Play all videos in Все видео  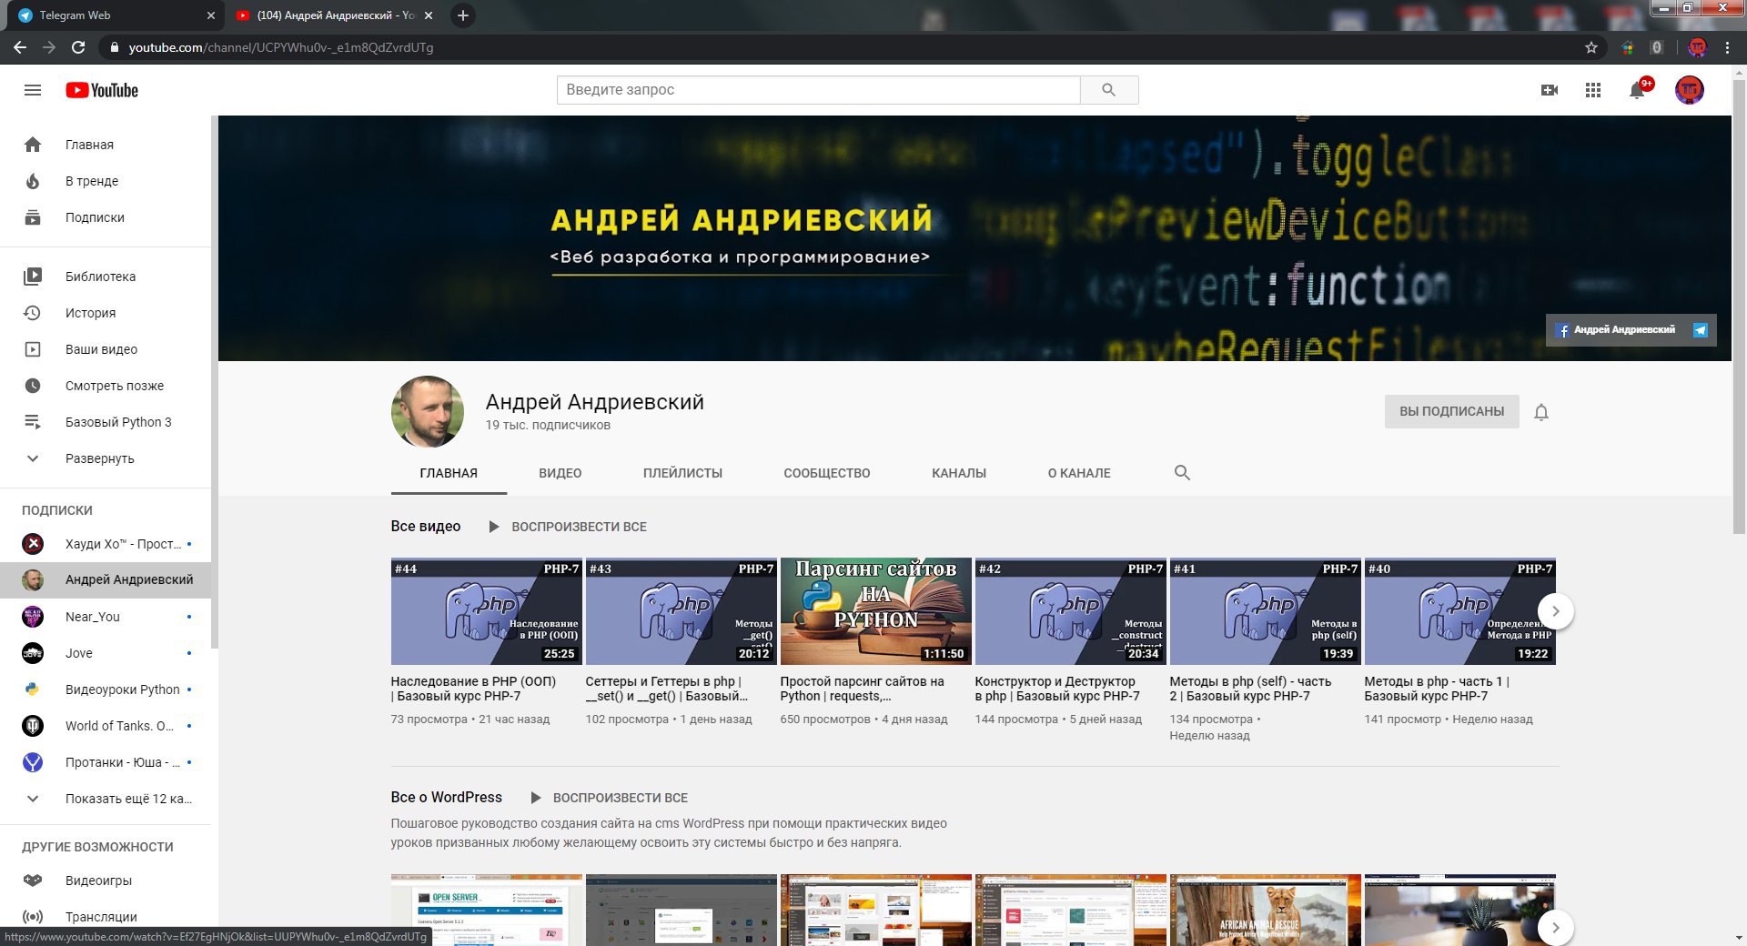point(569,527)
